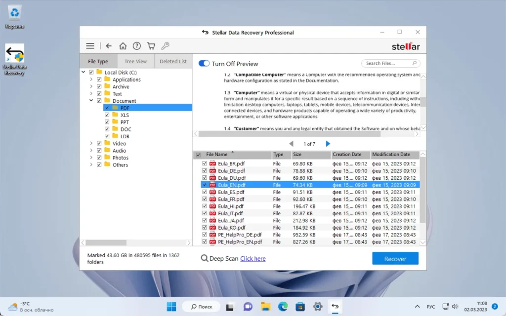
Task: Uncheck the XLS folder checkbox
Action: (x=107, y=115)
